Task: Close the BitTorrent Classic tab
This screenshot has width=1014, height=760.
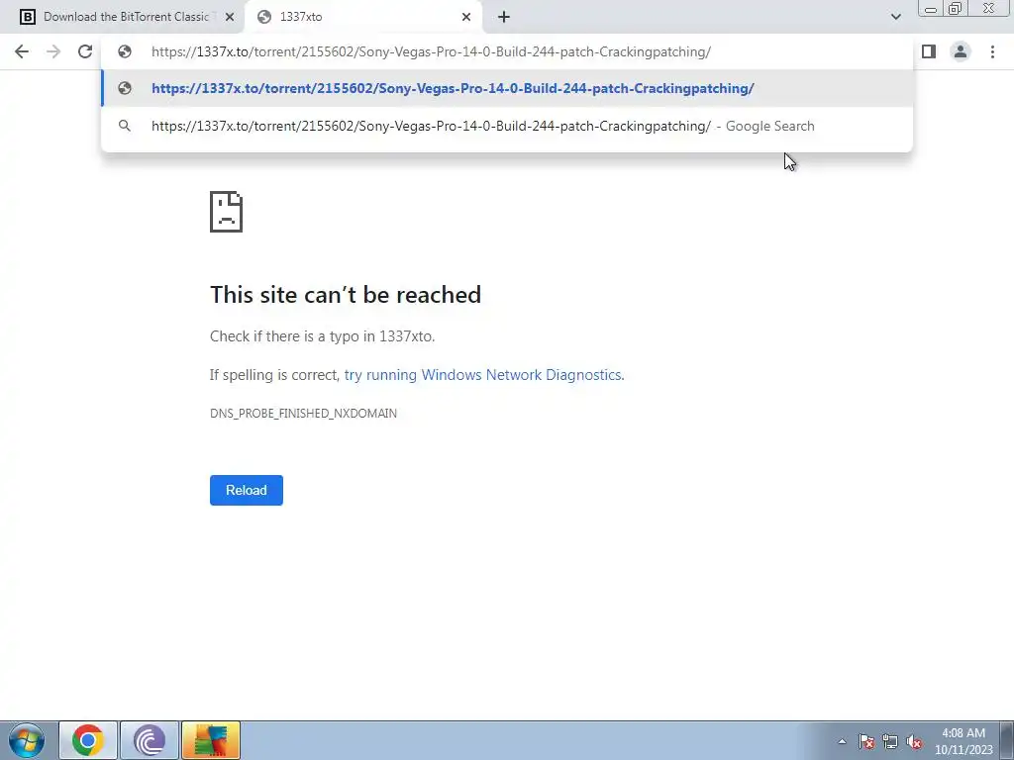Action: 230,17
